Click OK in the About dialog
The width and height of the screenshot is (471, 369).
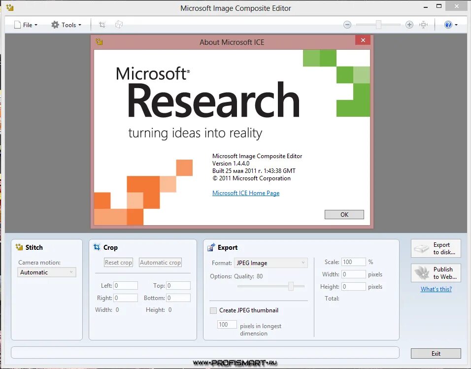344,214
